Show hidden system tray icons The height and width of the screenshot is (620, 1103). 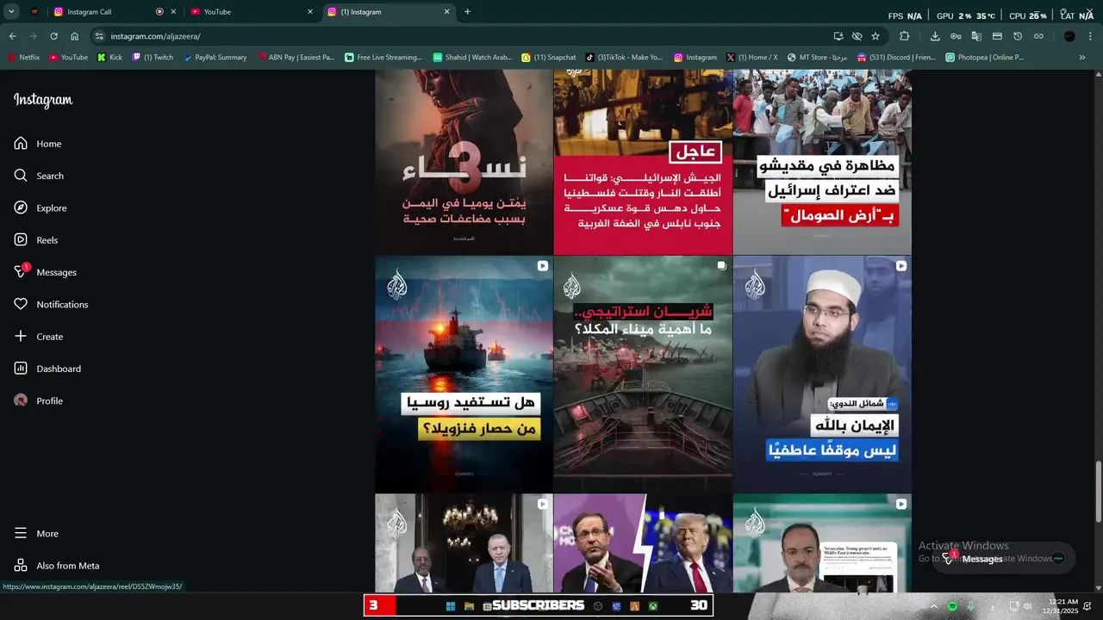(x=933, y=606)
